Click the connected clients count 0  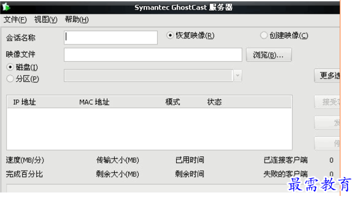331,160
